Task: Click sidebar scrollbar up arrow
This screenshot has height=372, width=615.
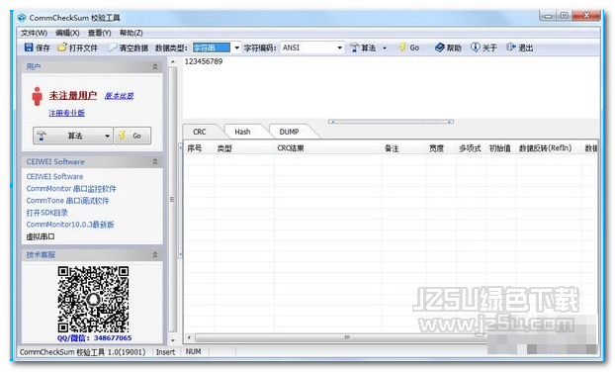Action: 173,62
